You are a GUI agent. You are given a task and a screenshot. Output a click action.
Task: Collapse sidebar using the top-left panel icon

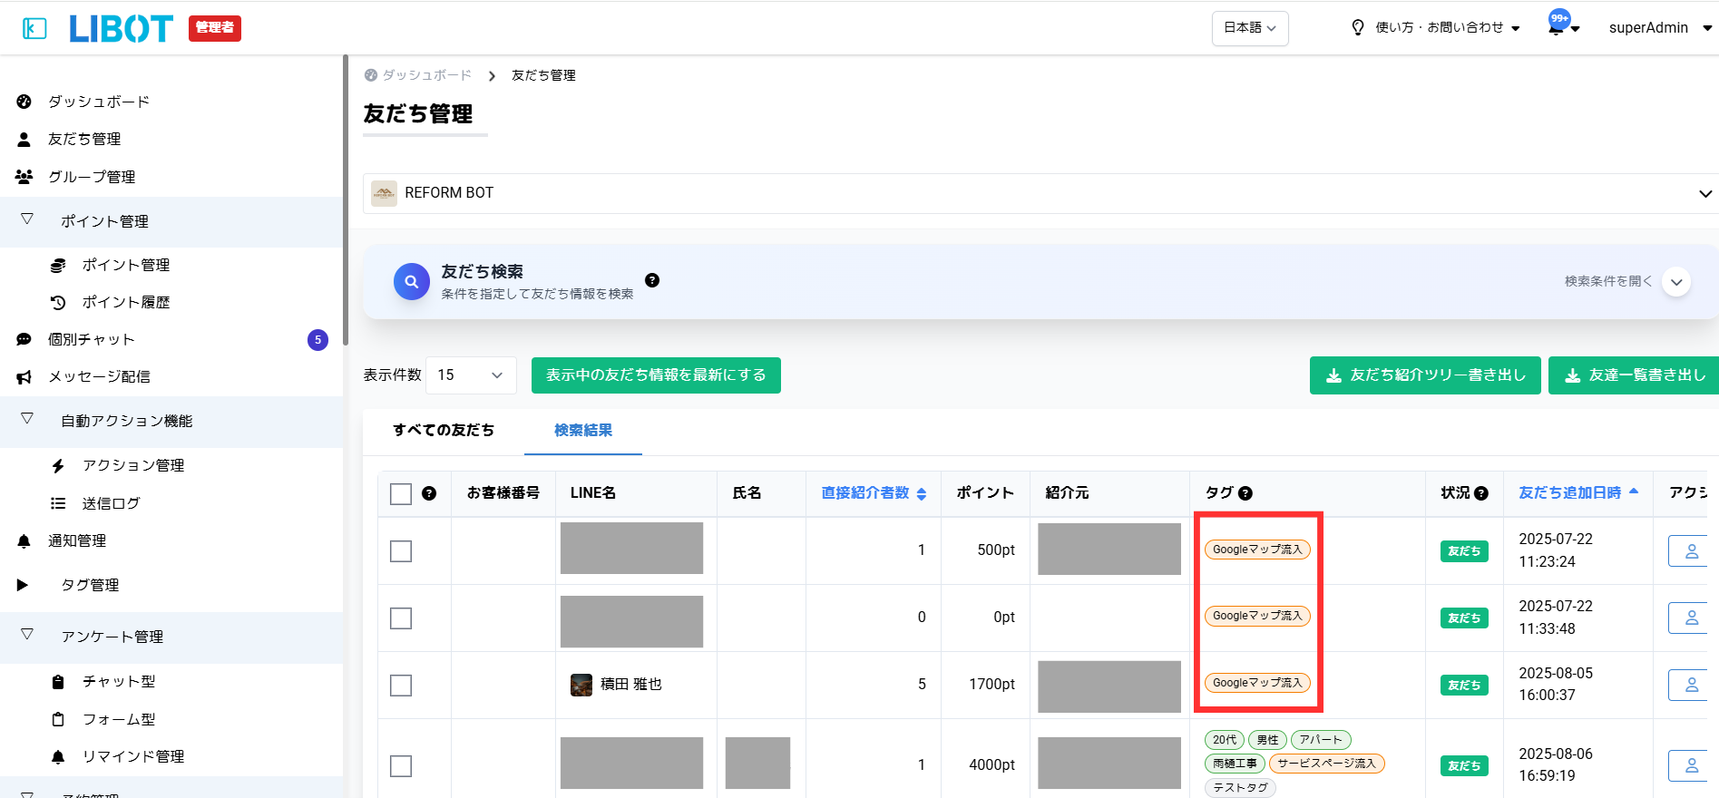click(x=34, y=29)
